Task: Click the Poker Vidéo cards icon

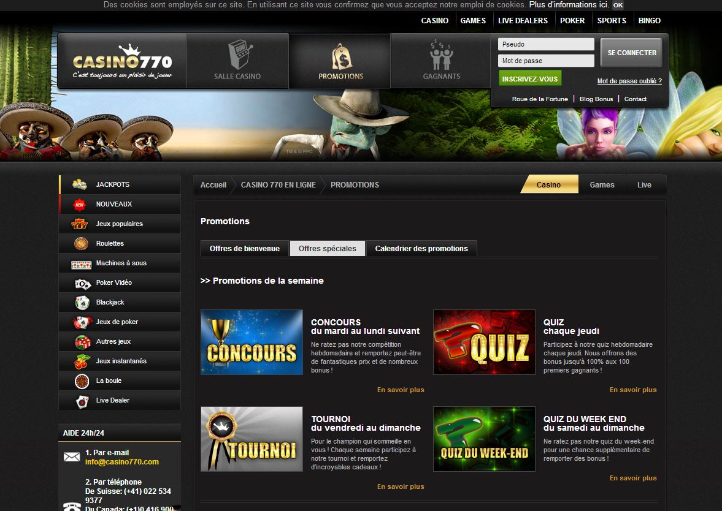Action: pos(83,284)
